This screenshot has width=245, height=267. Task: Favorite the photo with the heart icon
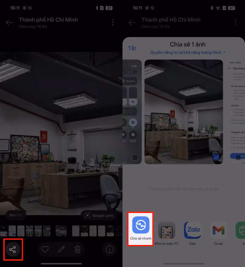[45, 250]
